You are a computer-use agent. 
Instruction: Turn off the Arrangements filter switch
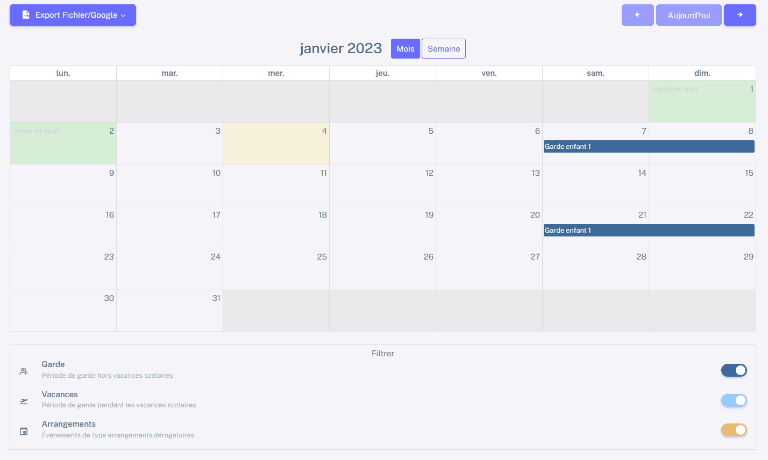[x=734, y=430]
